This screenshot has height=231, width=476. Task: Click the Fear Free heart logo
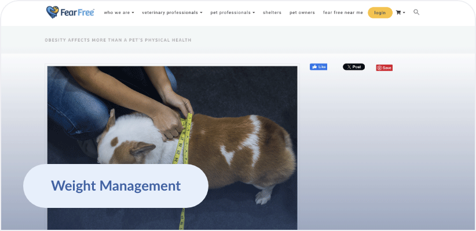52,12
